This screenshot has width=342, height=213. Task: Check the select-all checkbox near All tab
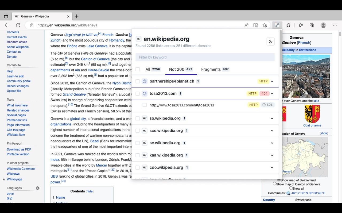coord(138,69)
